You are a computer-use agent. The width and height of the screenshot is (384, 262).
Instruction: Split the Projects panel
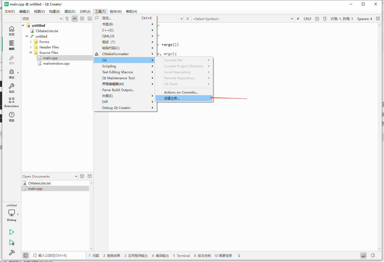point(82,19)
